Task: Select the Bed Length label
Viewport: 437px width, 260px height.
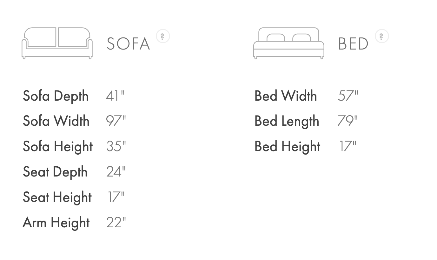Action: click(287, 121)
